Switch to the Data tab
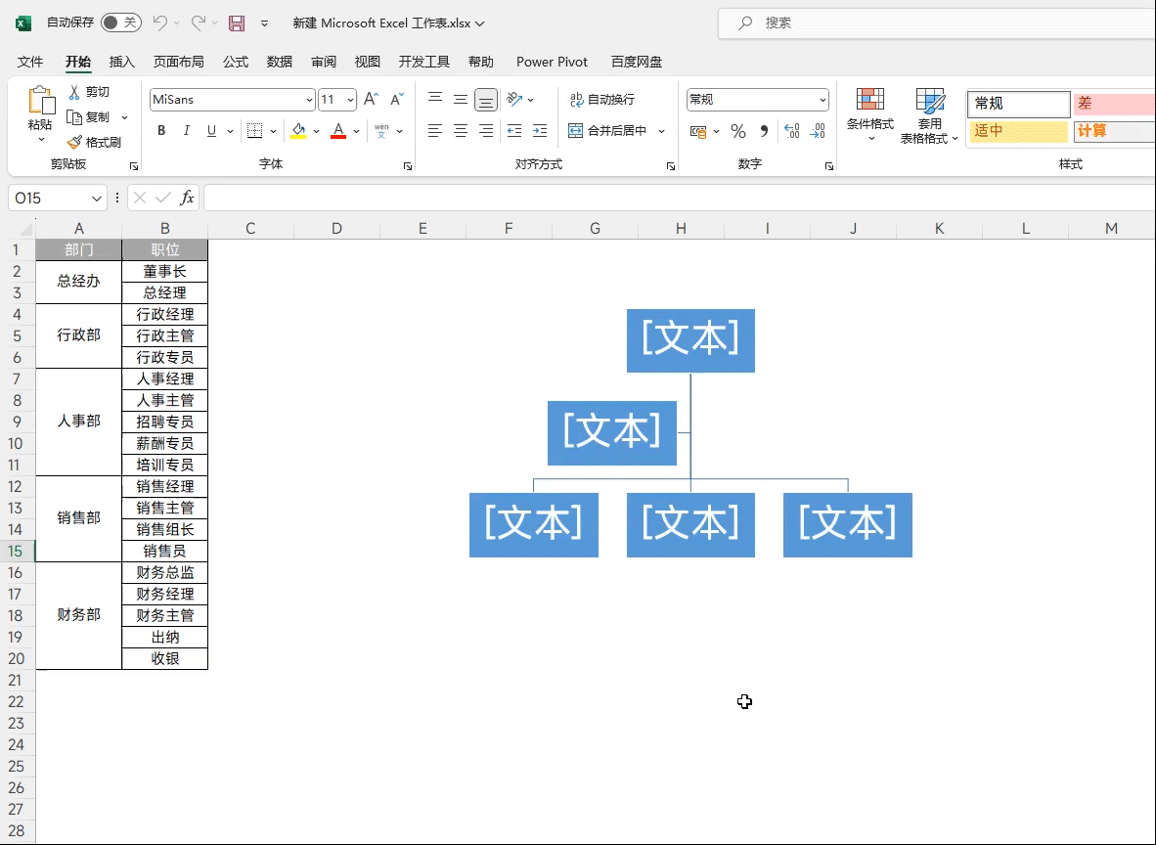The image size is (1156, 845). [280, 62]
